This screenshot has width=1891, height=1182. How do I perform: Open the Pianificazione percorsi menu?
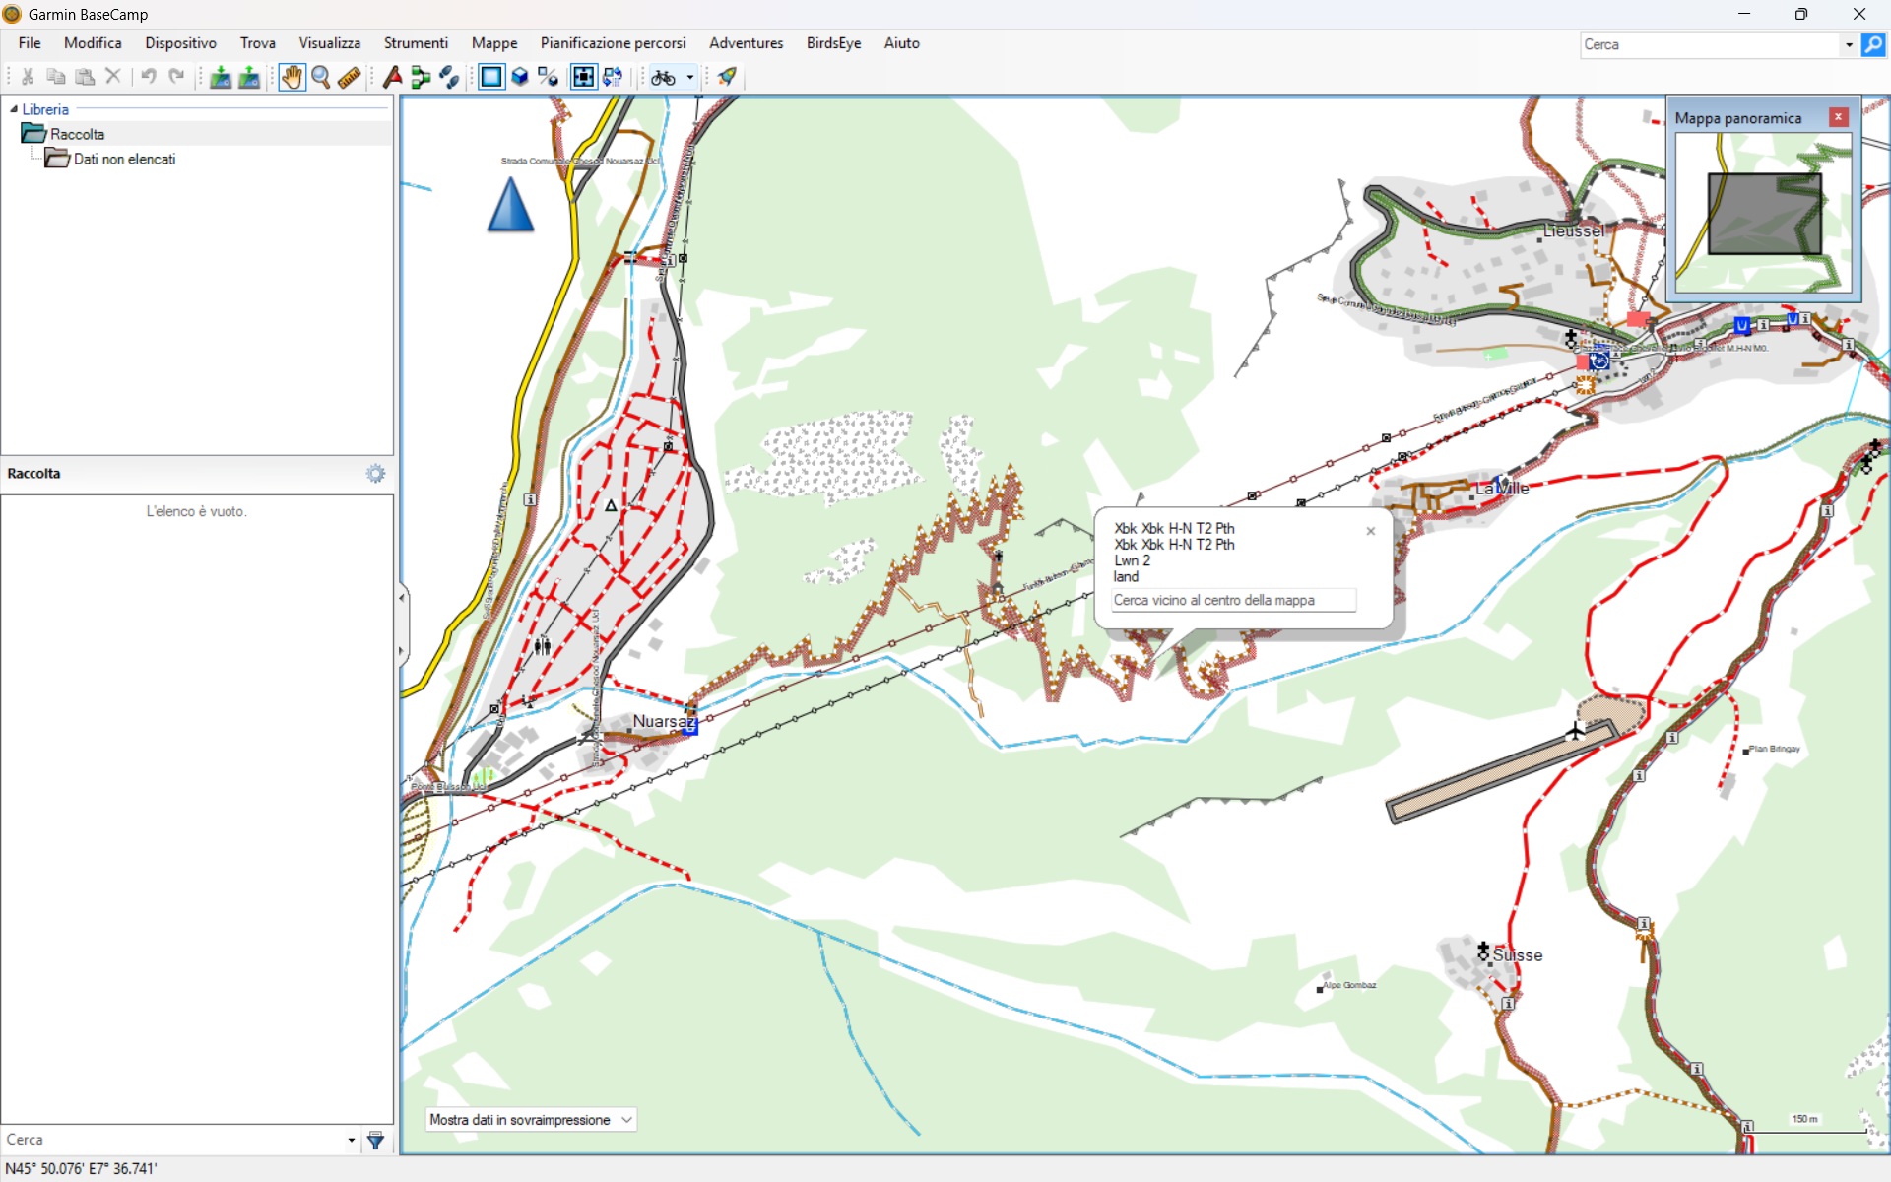point(613,43)
